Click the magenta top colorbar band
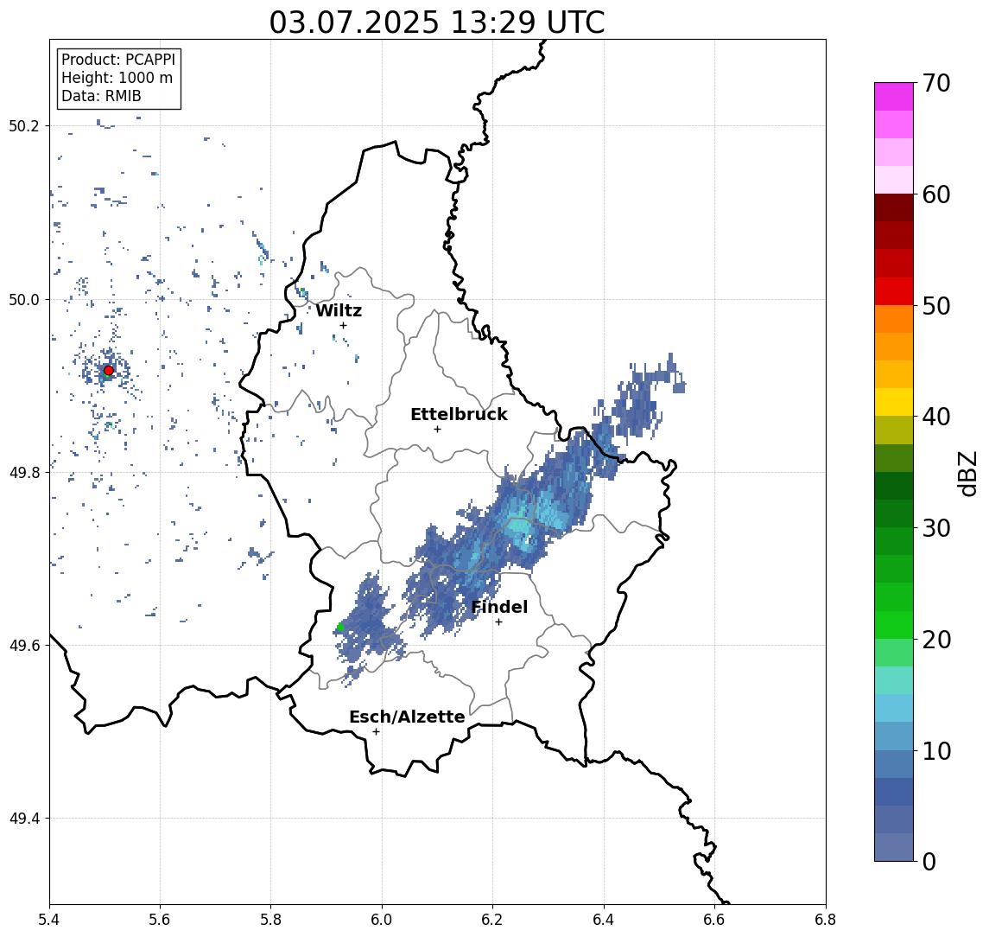Screen dimensions: 989x937 coord(894,97)
